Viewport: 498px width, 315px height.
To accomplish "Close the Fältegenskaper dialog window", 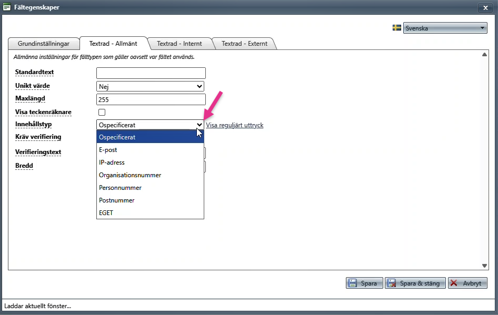I will click(x=485, y=7).
